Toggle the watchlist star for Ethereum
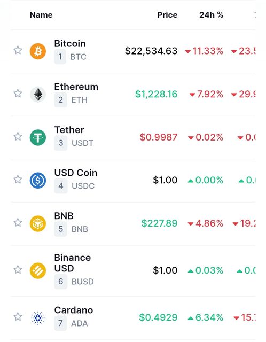The height and width of the screenshot is (342, 266). (x=18, y=94)
